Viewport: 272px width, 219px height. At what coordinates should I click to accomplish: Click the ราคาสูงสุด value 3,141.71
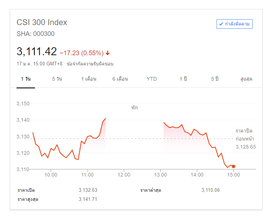click(88, 199)
